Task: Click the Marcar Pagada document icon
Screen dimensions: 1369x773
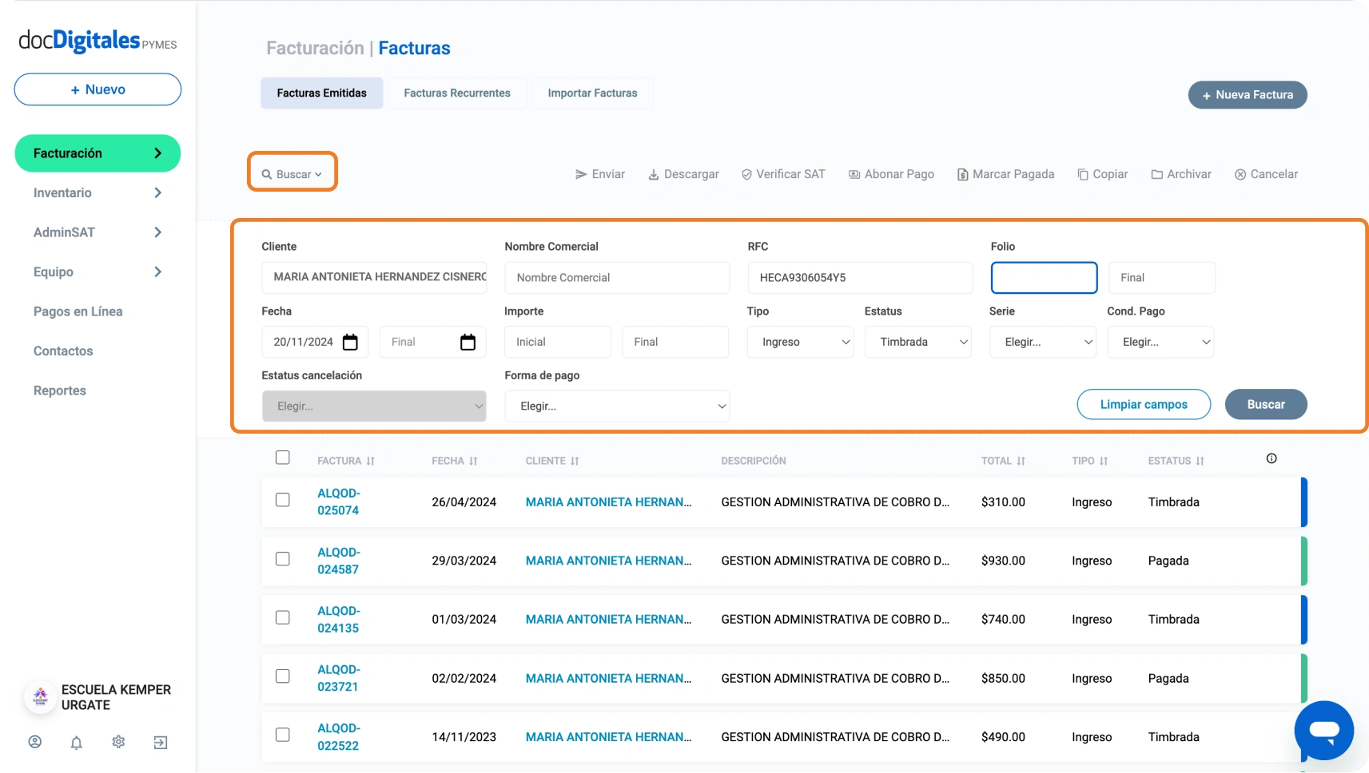Action: [x=963, y=174]
